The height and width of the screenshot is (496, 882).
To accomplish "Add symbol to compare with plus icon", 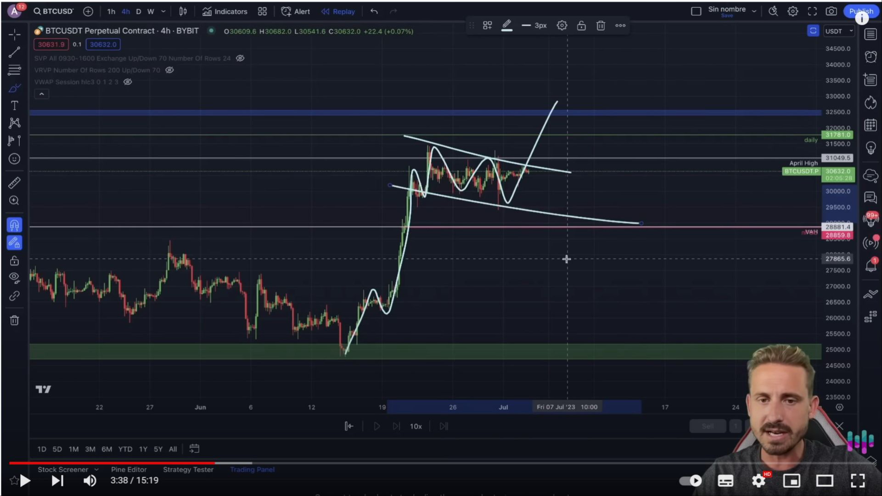I will coord(88,11).
